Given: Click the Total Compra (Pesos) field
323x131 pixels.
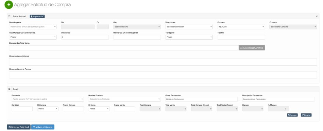Looking at the screenshot, I should 202,109.
